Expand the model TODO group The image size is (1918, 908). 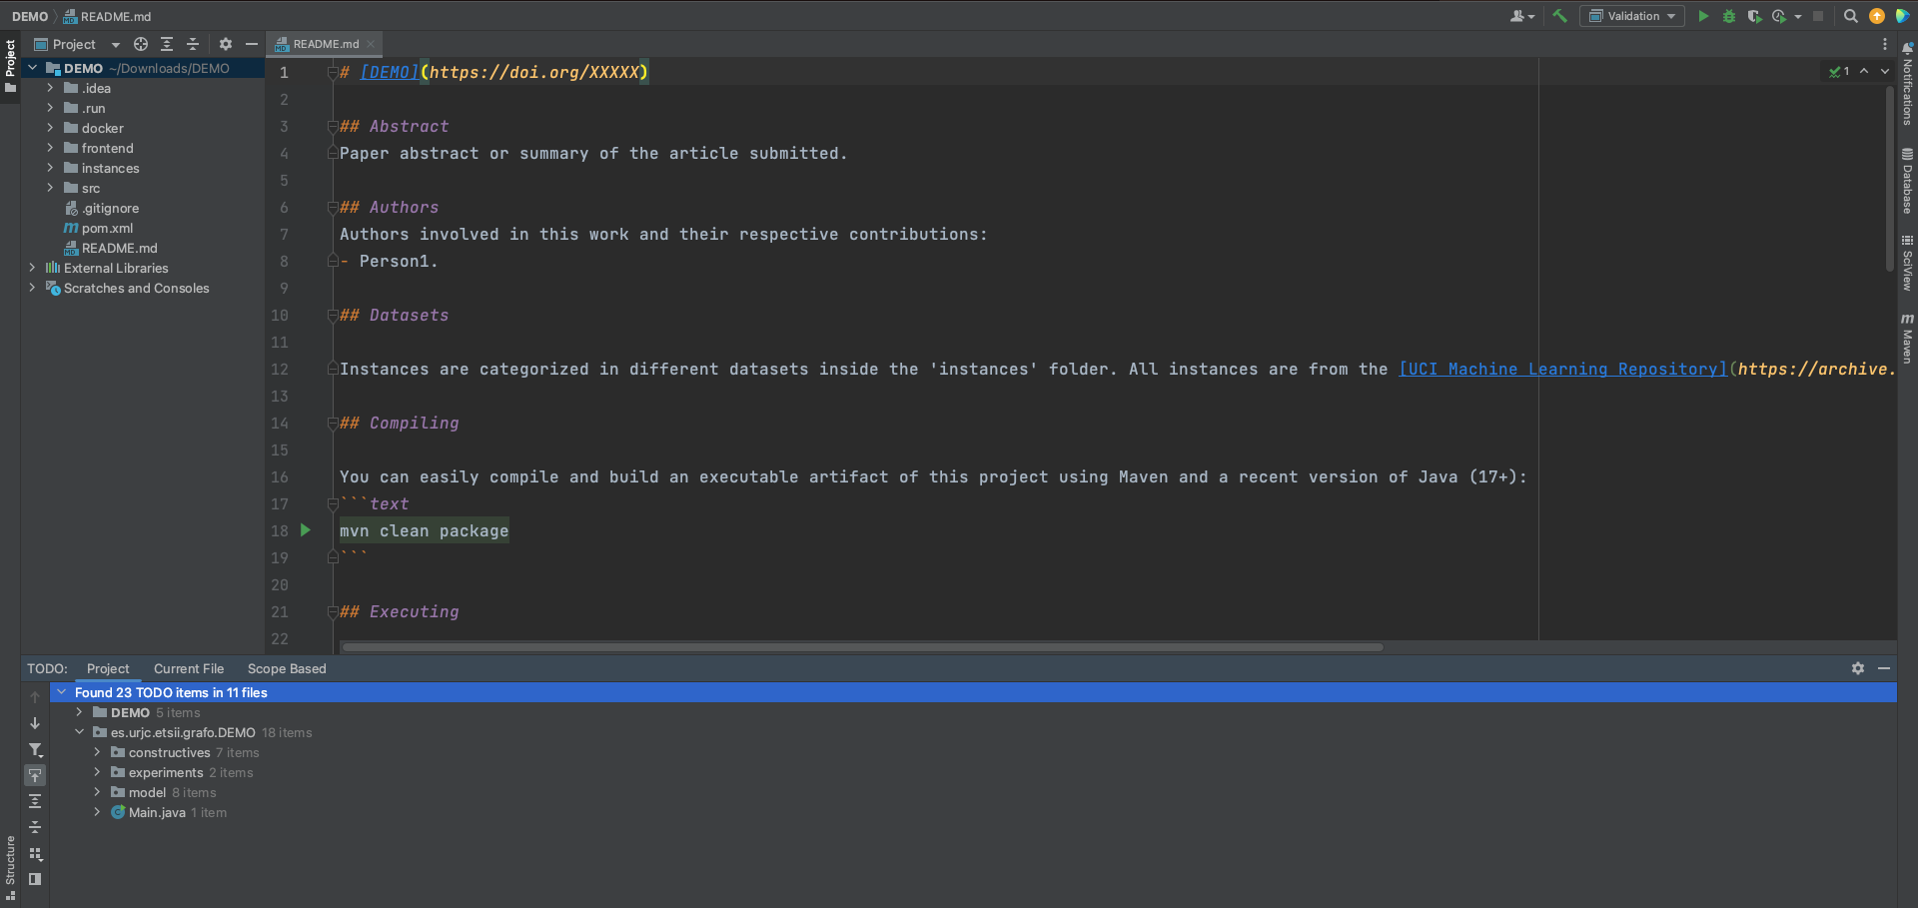pos(97,792)
